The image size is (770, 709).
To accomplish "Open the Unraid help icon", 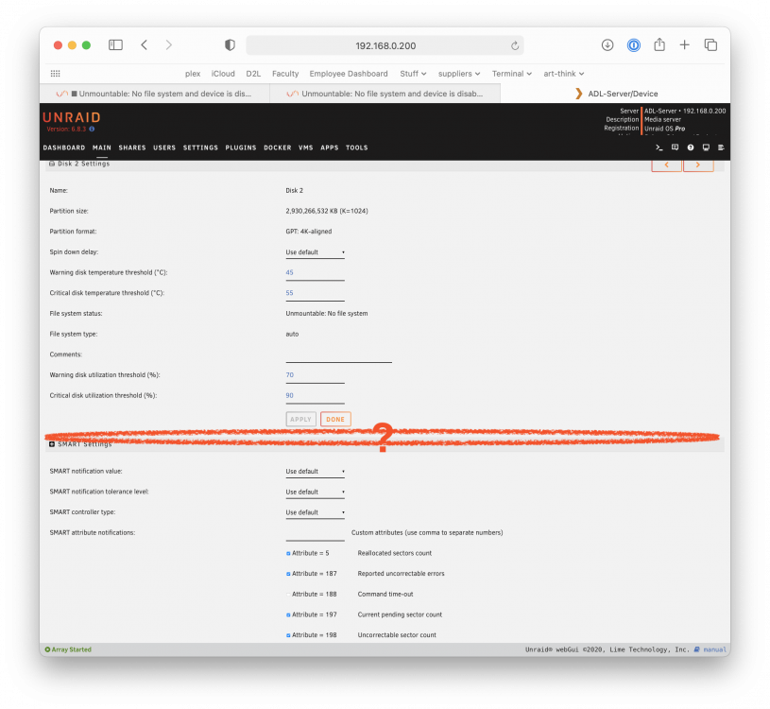I will coord(691,147).
